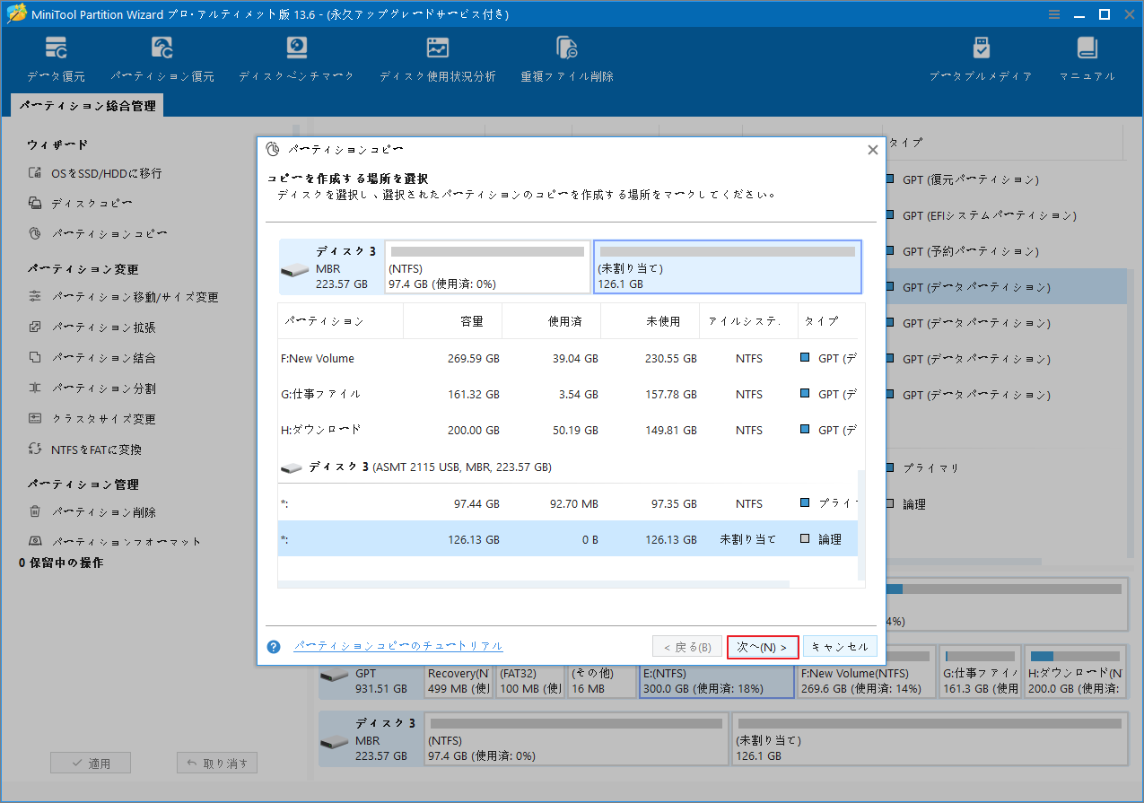The height and width of the screenshot is (803, 1144).
Task: Click the 取り消す button at bottom left
Action: point(217,764)
